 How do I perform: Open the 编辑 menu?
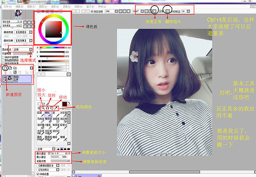tap(19, 7)
